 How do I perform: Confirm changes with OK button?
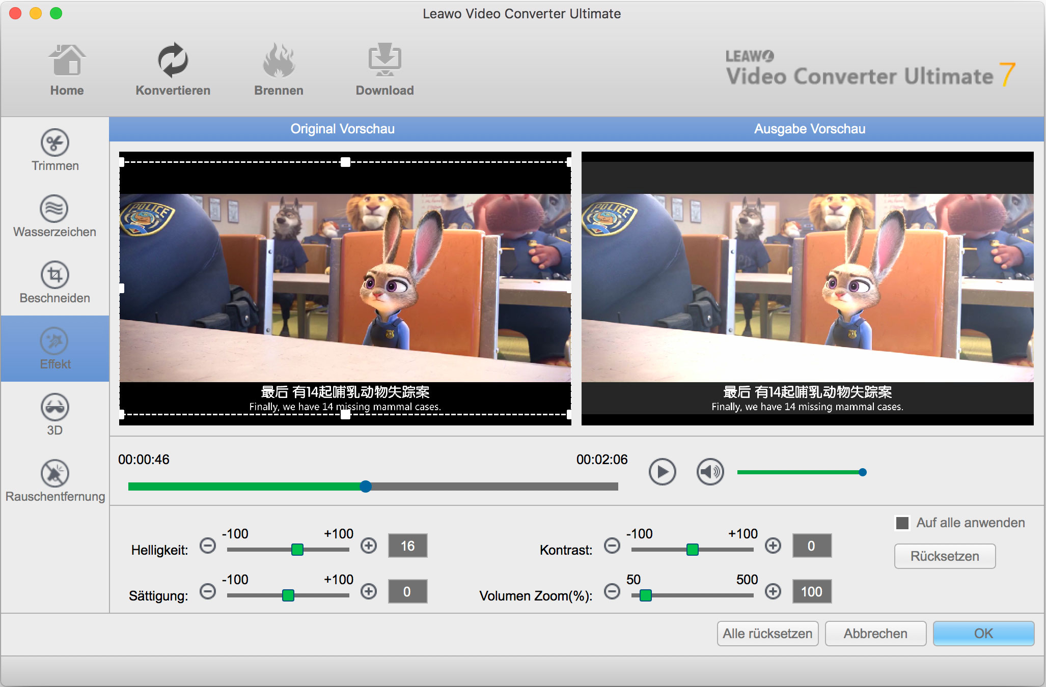tap(983, 634)
